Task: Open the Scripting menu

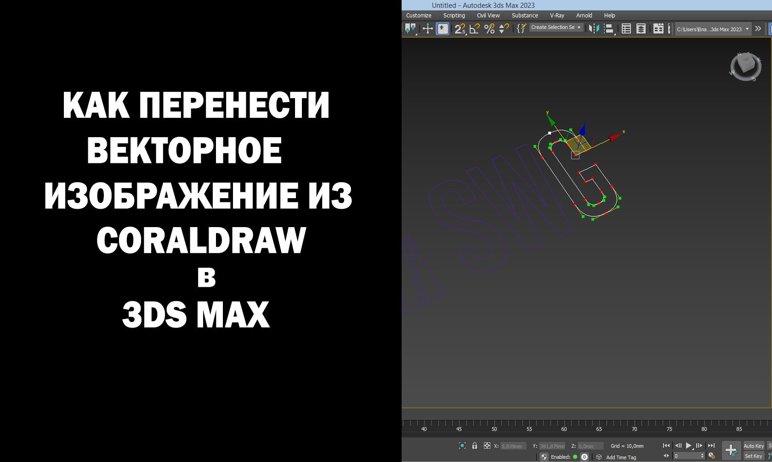Action: pos(454,15)
